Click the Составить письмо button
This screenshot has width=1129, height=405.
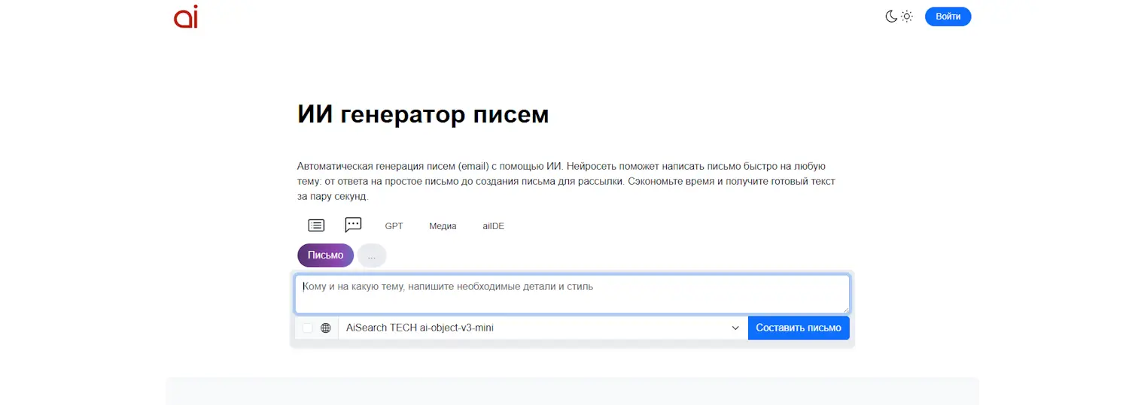[799, 328]
